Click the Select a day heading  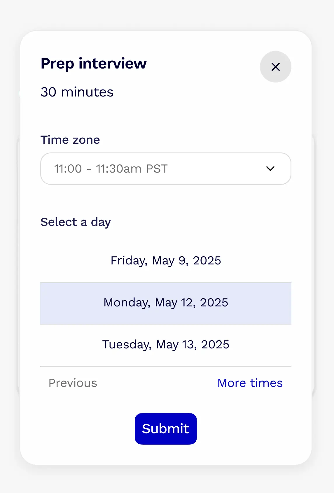tap(76, 222)
